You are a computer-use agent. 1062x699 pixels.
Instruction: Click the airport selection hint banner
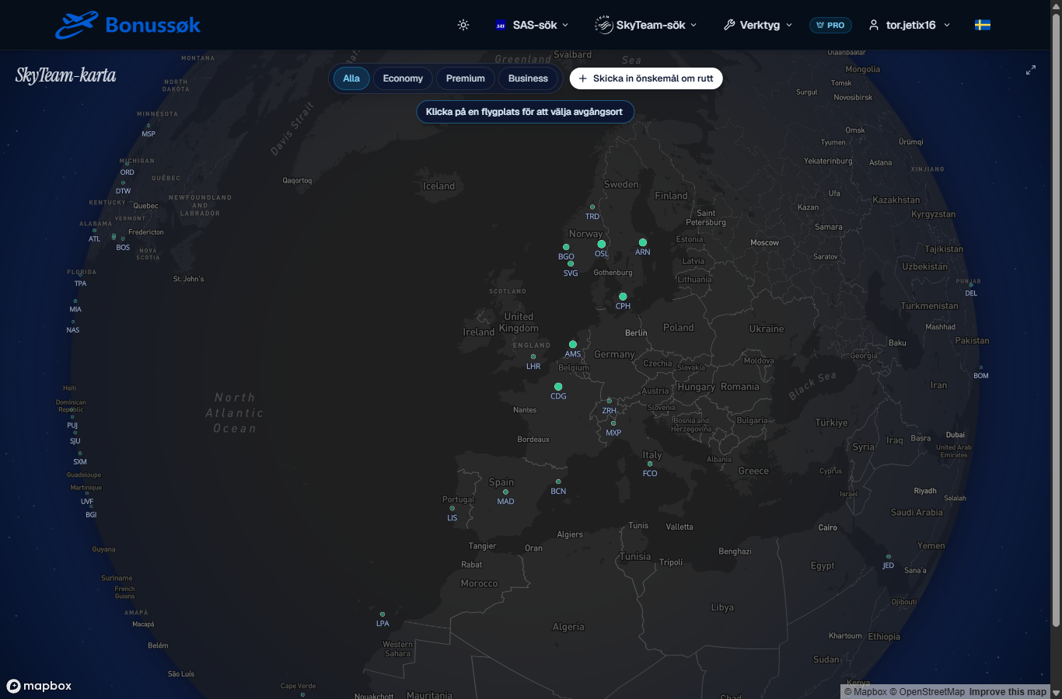[525, 112]
